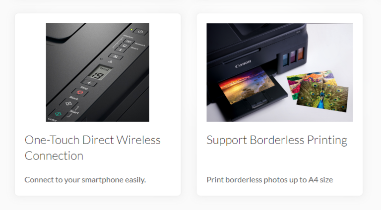This screenshot has width=381, height=210.
Task: Click the Canon logo on the printer
Action: tap(243, 63)
